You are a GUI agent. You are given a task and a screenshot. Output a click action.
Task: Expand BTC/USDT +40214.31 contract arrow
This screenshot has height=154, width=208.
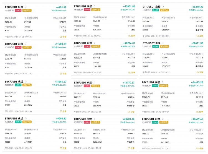click(x=95, y=43)
